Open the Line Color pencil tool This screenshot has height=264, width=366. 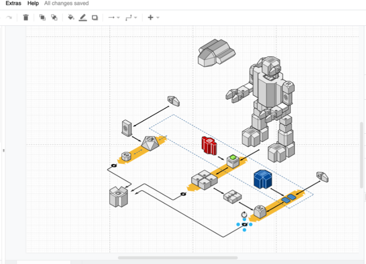[x=83, y=18]
